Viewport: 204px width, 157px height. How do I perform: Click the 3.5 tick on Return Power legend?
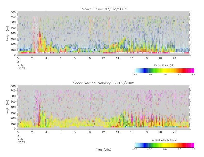point(165,75)
